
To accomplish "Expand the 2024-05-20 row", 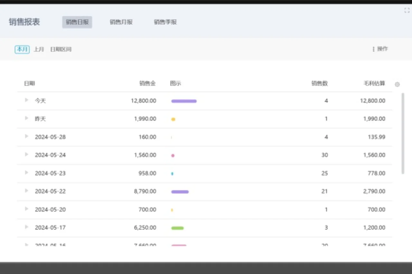I will [27, 209].
